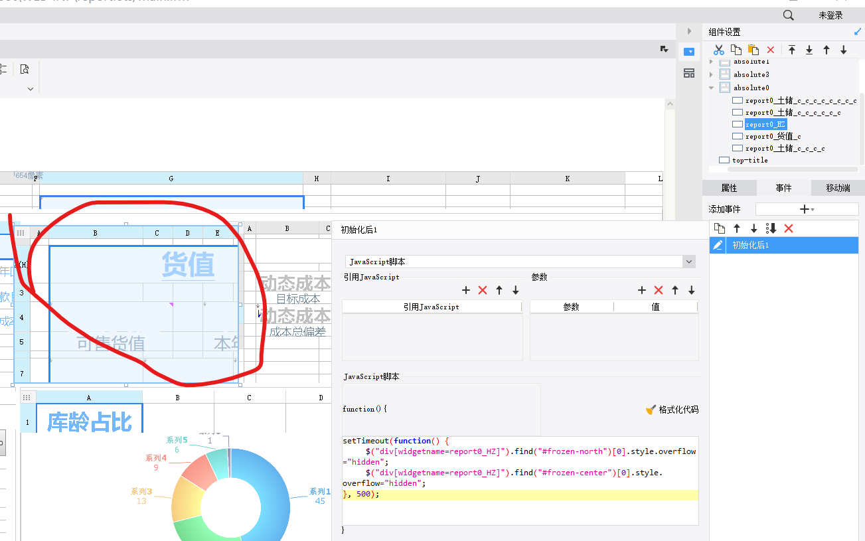Screen dimensions: 865x541
Task: Select tree item report0_土储_c_c_c_c_c_c
Action: [x=793, y=112]
